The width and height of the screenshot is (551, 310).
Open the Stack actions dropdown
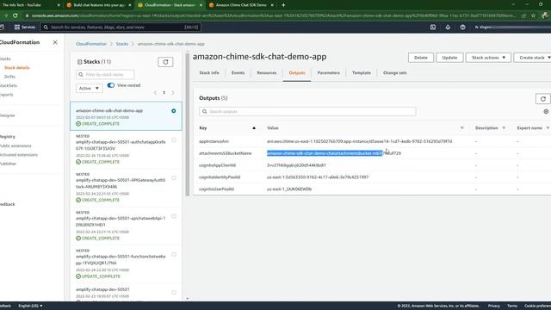(488, 58)
